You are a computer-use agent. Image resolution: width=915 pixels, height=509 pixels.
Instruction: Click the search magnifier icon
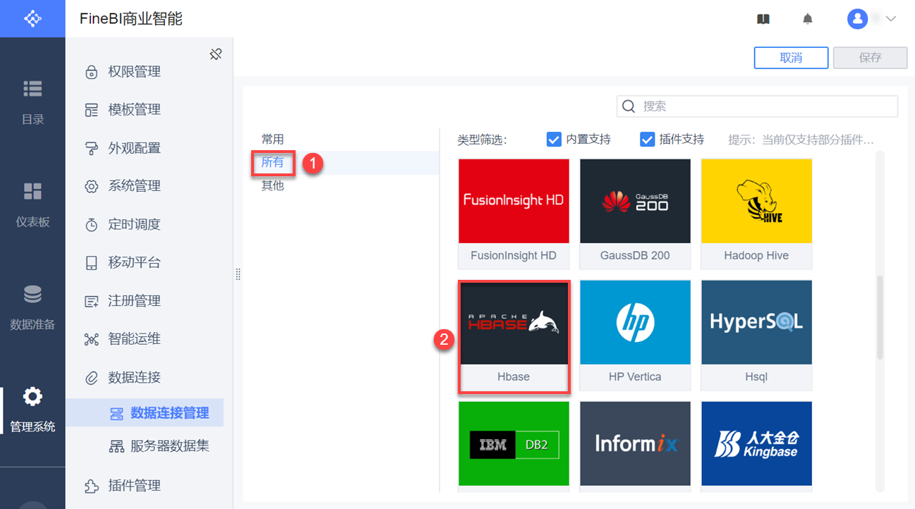[x=629, y=106]
